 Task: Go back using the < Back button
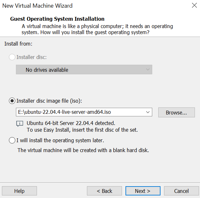tap(104, 191)
